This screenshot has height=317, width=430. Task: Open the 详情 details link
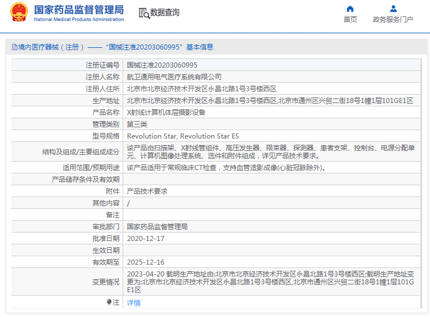133,303
